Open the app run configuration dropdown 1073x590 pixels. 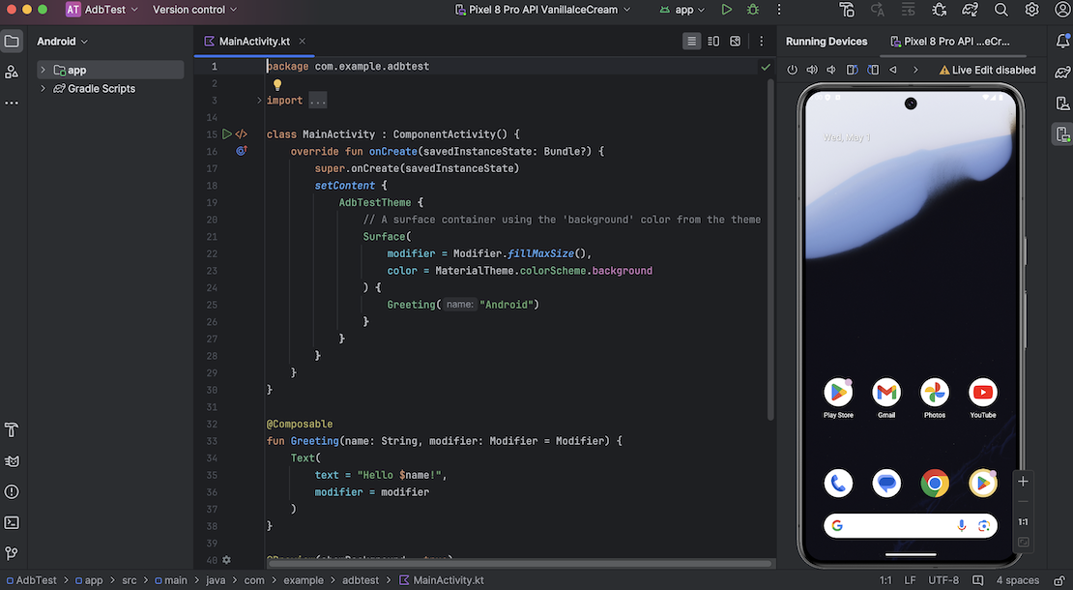[682, 10]
